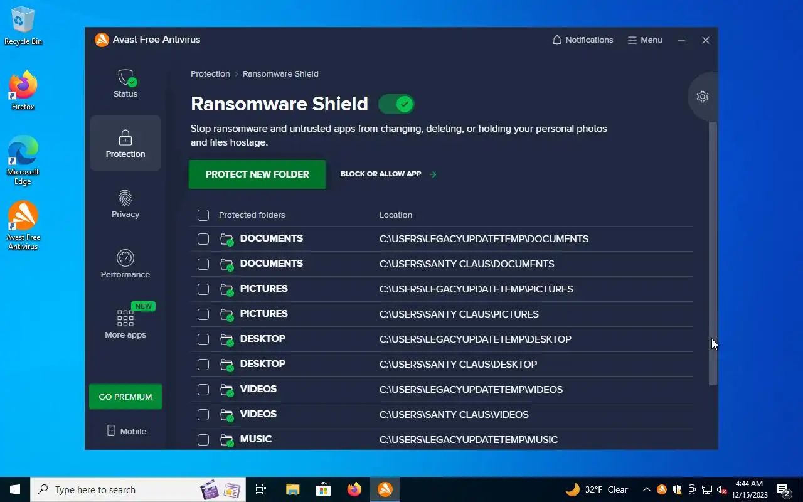Check LEGACYUPDATETEMP\DOCUMENTS folder checkbox

[203, 239]
